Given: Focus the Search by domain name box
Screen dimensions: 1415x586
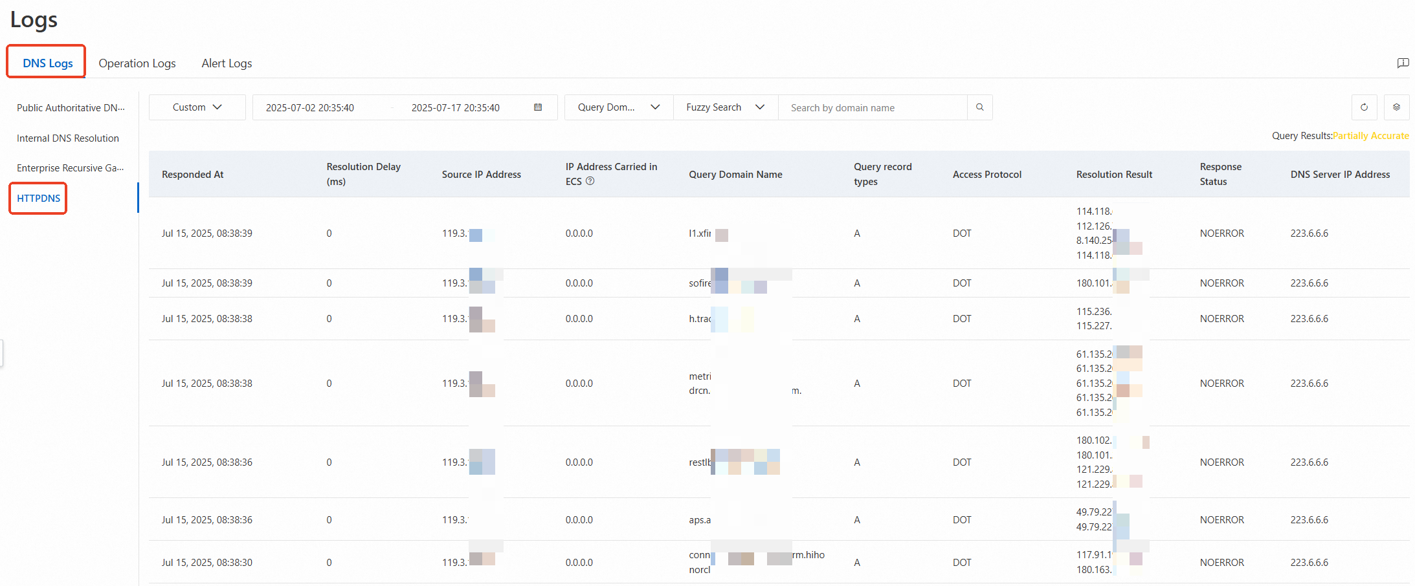Looking at the screenshot, I should point(873,107).
